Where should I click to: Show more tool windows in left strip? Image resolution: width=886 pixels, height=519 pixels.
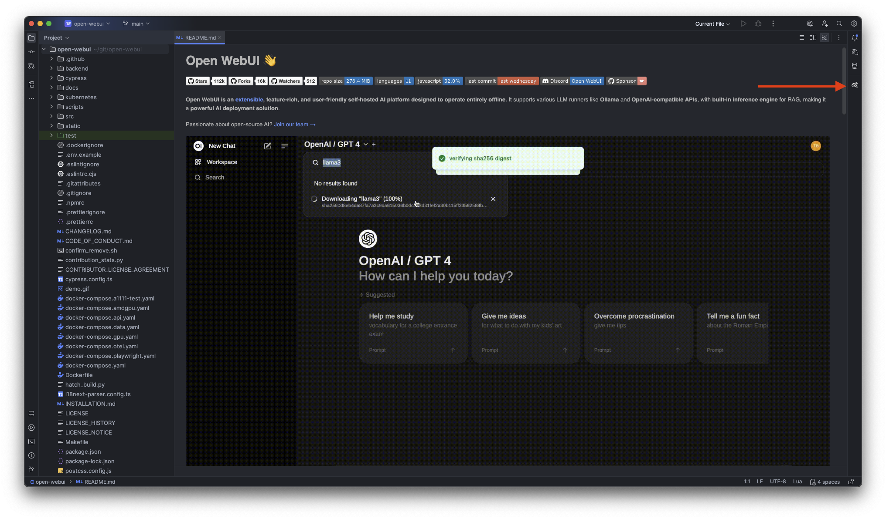coord(31,98)
